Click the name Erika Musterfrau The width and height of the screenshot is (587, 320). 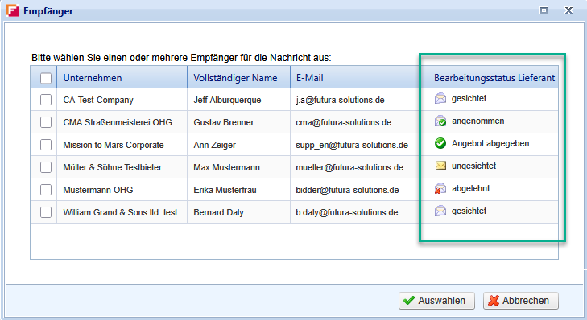225,190
